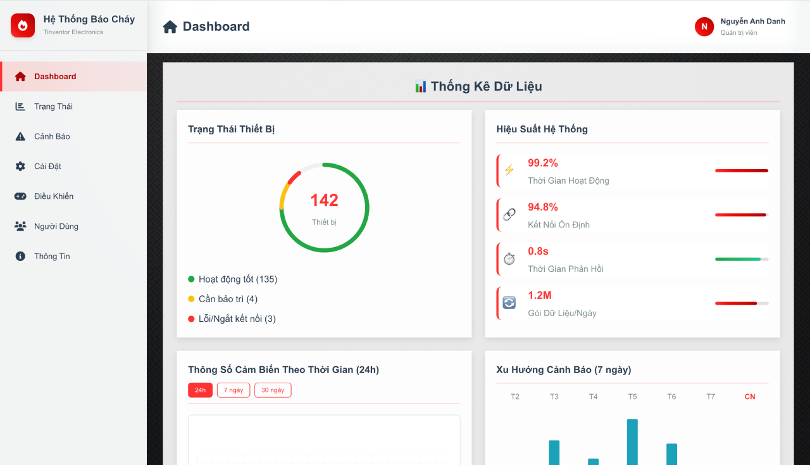Click the 142 device donut chart

(x=324, y=207)
